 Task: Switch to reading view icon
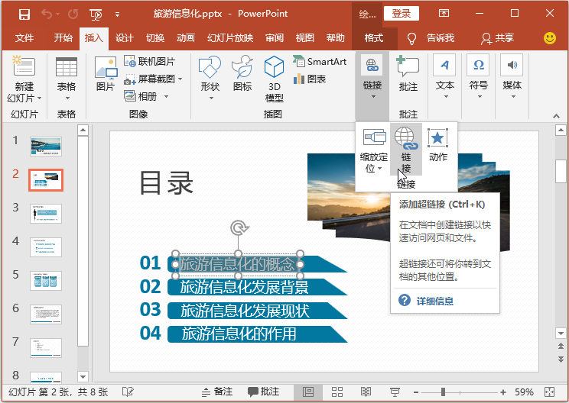coord(366,392)
